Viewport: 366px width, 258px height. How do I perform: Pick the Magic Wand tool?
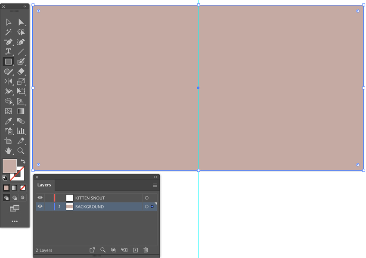9,32
